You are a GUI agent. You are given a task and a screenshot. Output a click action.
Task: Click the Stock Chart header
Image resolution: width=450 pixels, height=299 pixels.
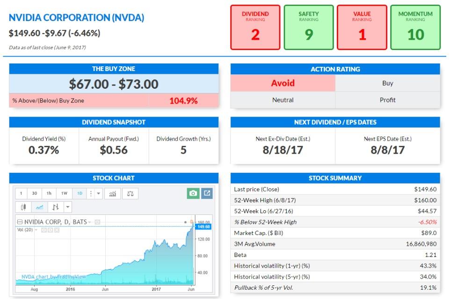pyautogui.click(x=114, y=178)
